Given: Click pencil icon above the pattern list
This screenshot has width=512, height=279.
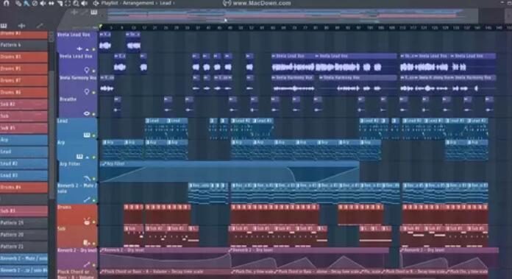Looking at the screenshot, I should 40,26.
